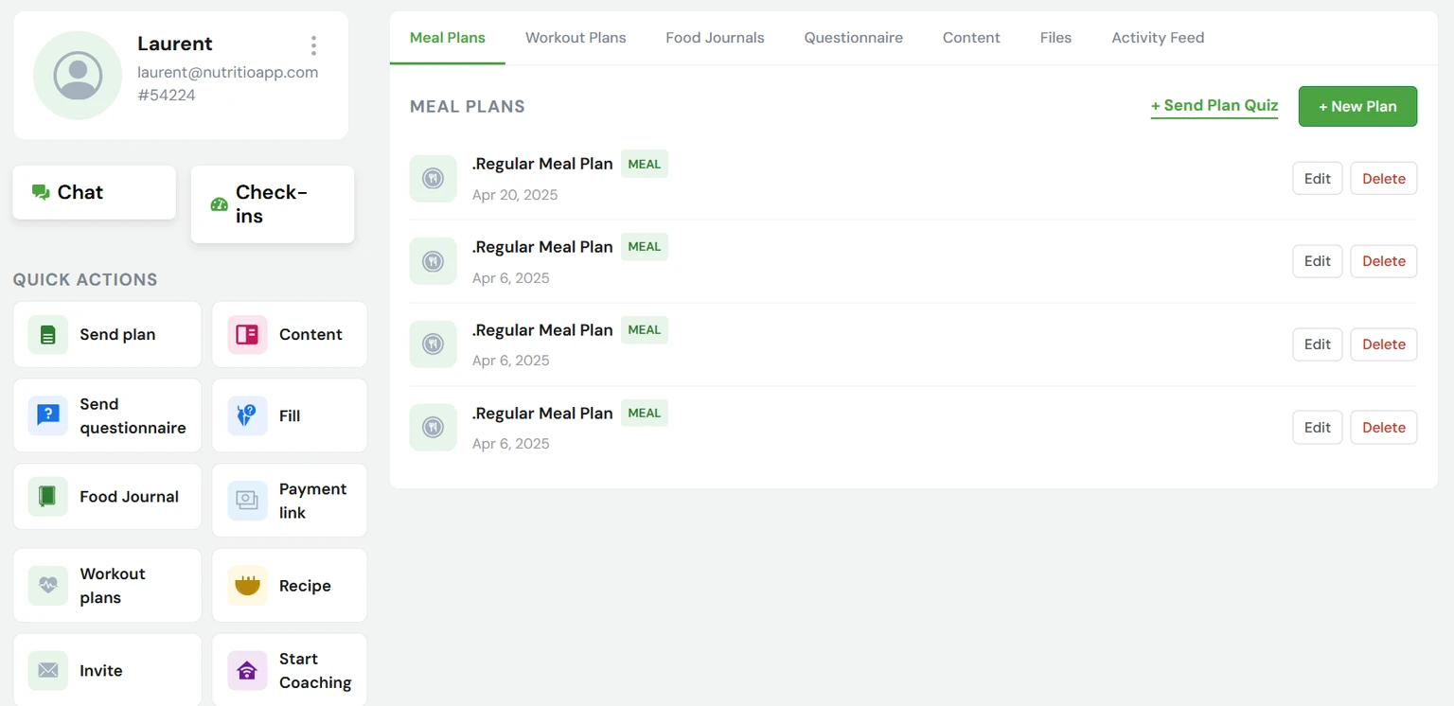Click the client ID #54224
Image resolution: width=1454 pixels, height=706 pixels.
pyautogui.click(x=167, y=95)
